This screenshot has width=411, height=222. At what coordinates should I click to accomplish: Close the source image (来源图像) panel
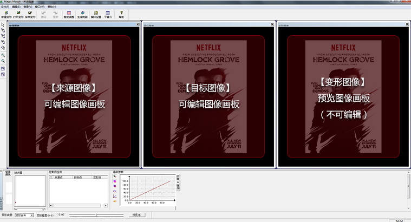click(x=138, y=24)
